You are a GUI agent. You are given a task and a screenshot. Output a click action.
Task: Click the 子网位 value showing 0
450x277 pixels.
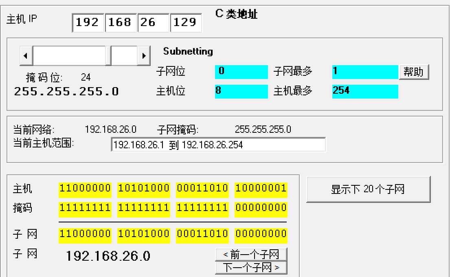click(x=241, y=71)
